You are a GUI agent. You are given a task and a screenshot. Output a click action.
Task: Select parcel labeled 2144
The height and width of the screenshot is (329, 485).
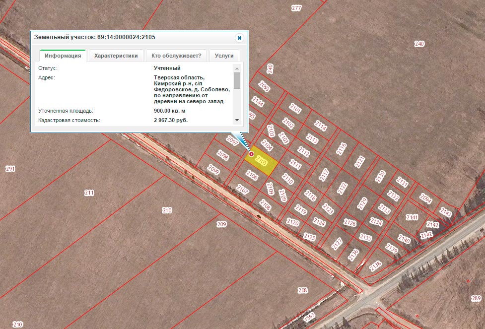[258, 101]
